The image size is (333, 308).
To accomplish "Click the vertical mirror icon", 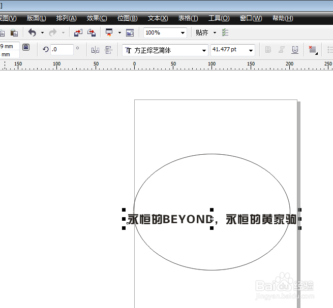I will click(x=108, y=50).
